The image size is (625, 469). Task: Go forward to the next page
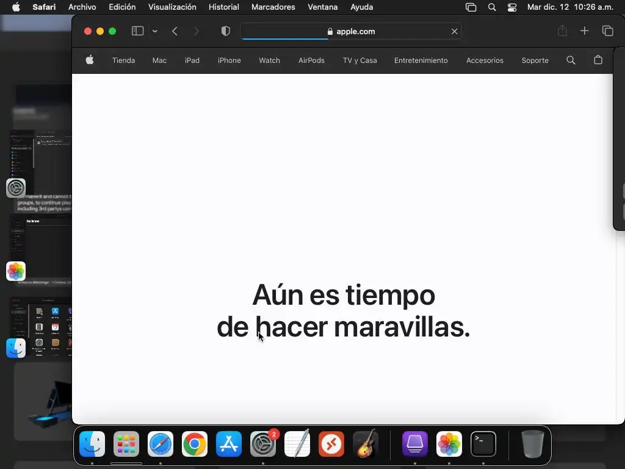[x=196, y=31]
